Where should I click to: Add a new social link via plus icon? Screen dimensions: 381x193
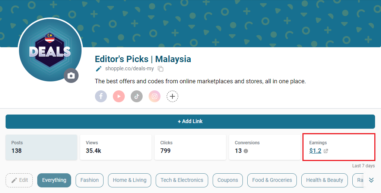(x=172, y=96)
